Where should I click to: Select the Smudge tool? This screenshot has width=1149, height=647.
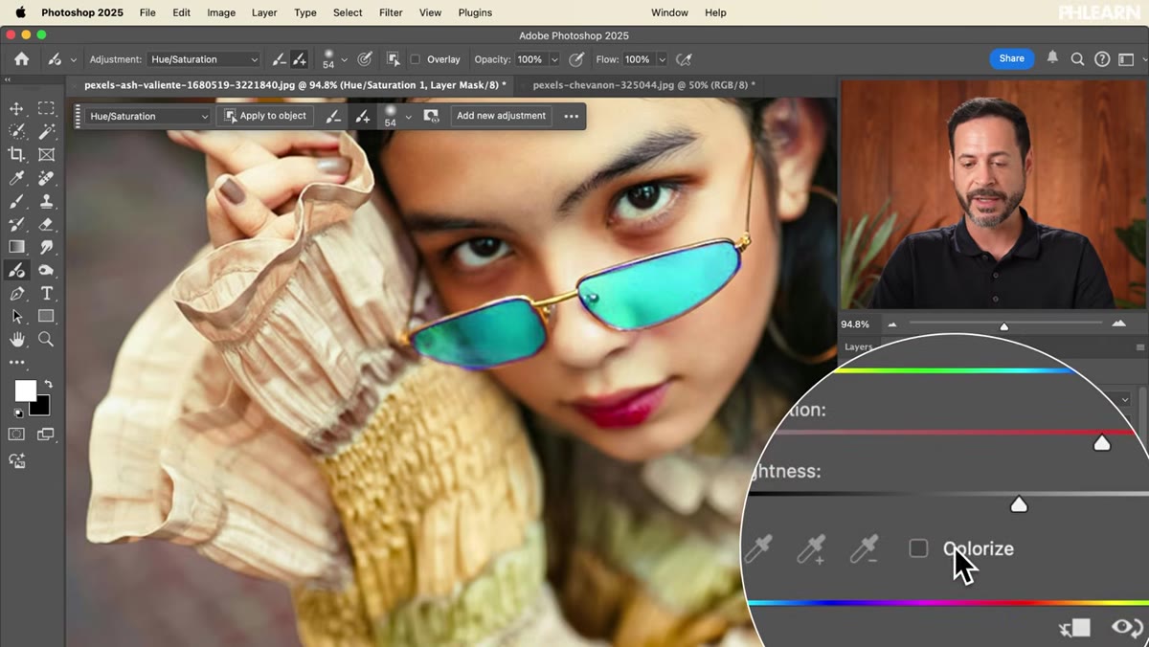pos(46,247)
